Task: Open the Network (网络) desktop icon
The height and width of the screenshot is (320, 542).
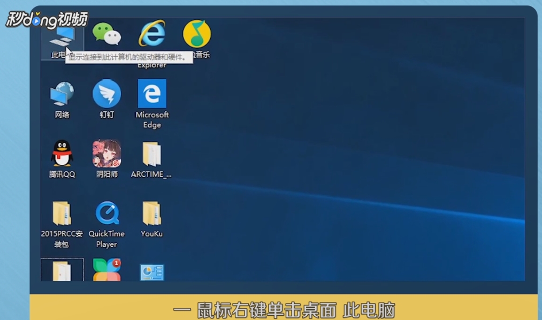Action: (x=62, y=94)
